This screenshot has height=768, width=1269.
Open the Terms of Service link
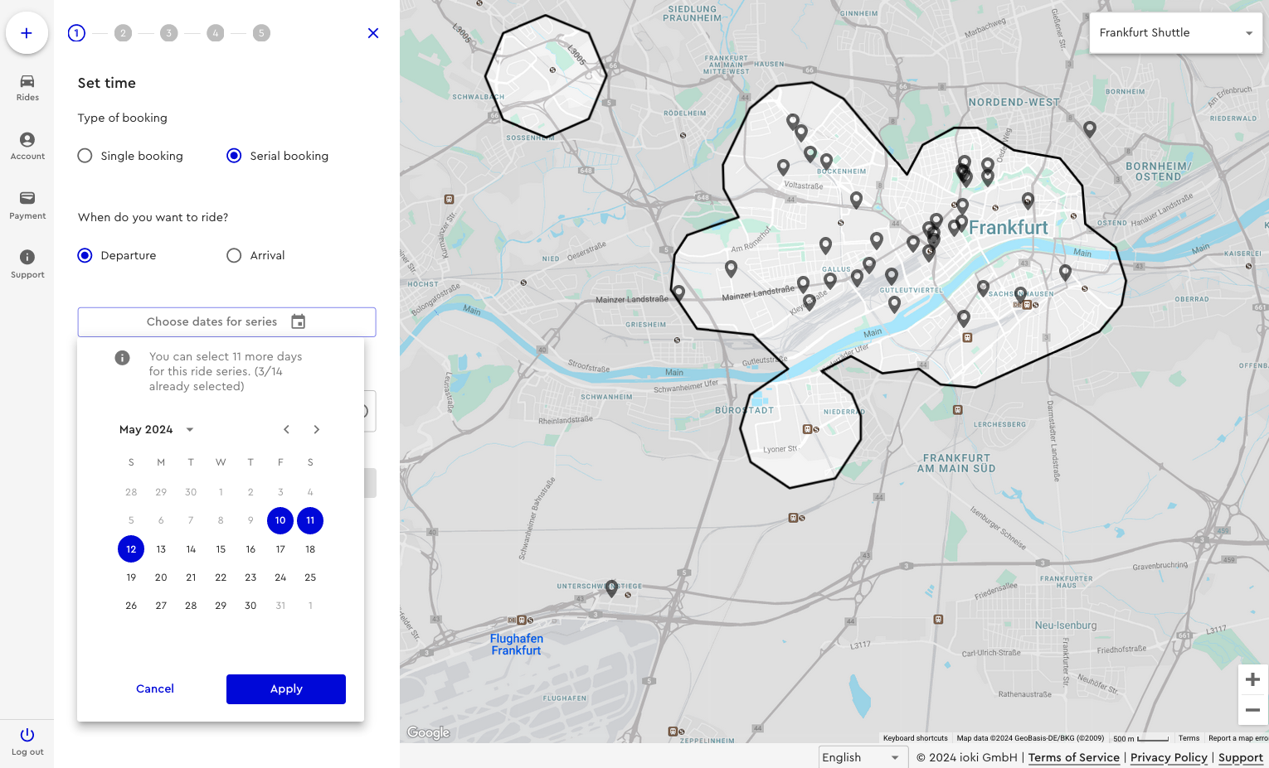(x=1074, y=757)
